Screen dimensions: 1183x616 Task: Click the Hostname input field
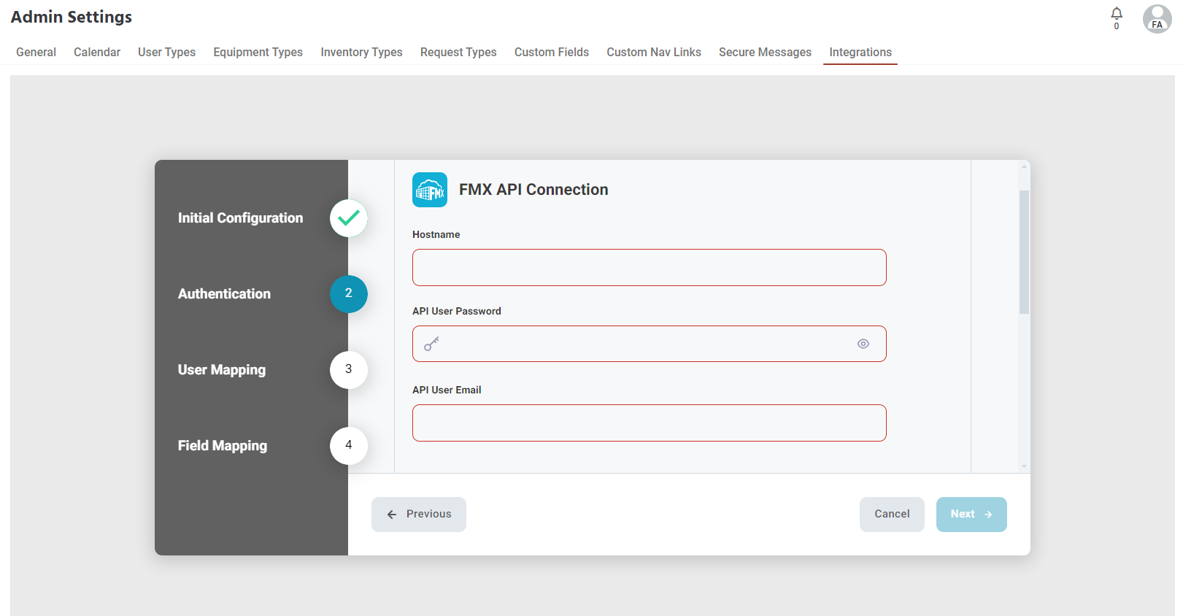pos(650,267)
